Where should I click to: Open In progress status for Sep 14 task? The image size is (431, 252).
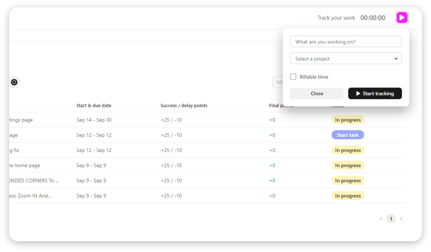pos(348,120)
